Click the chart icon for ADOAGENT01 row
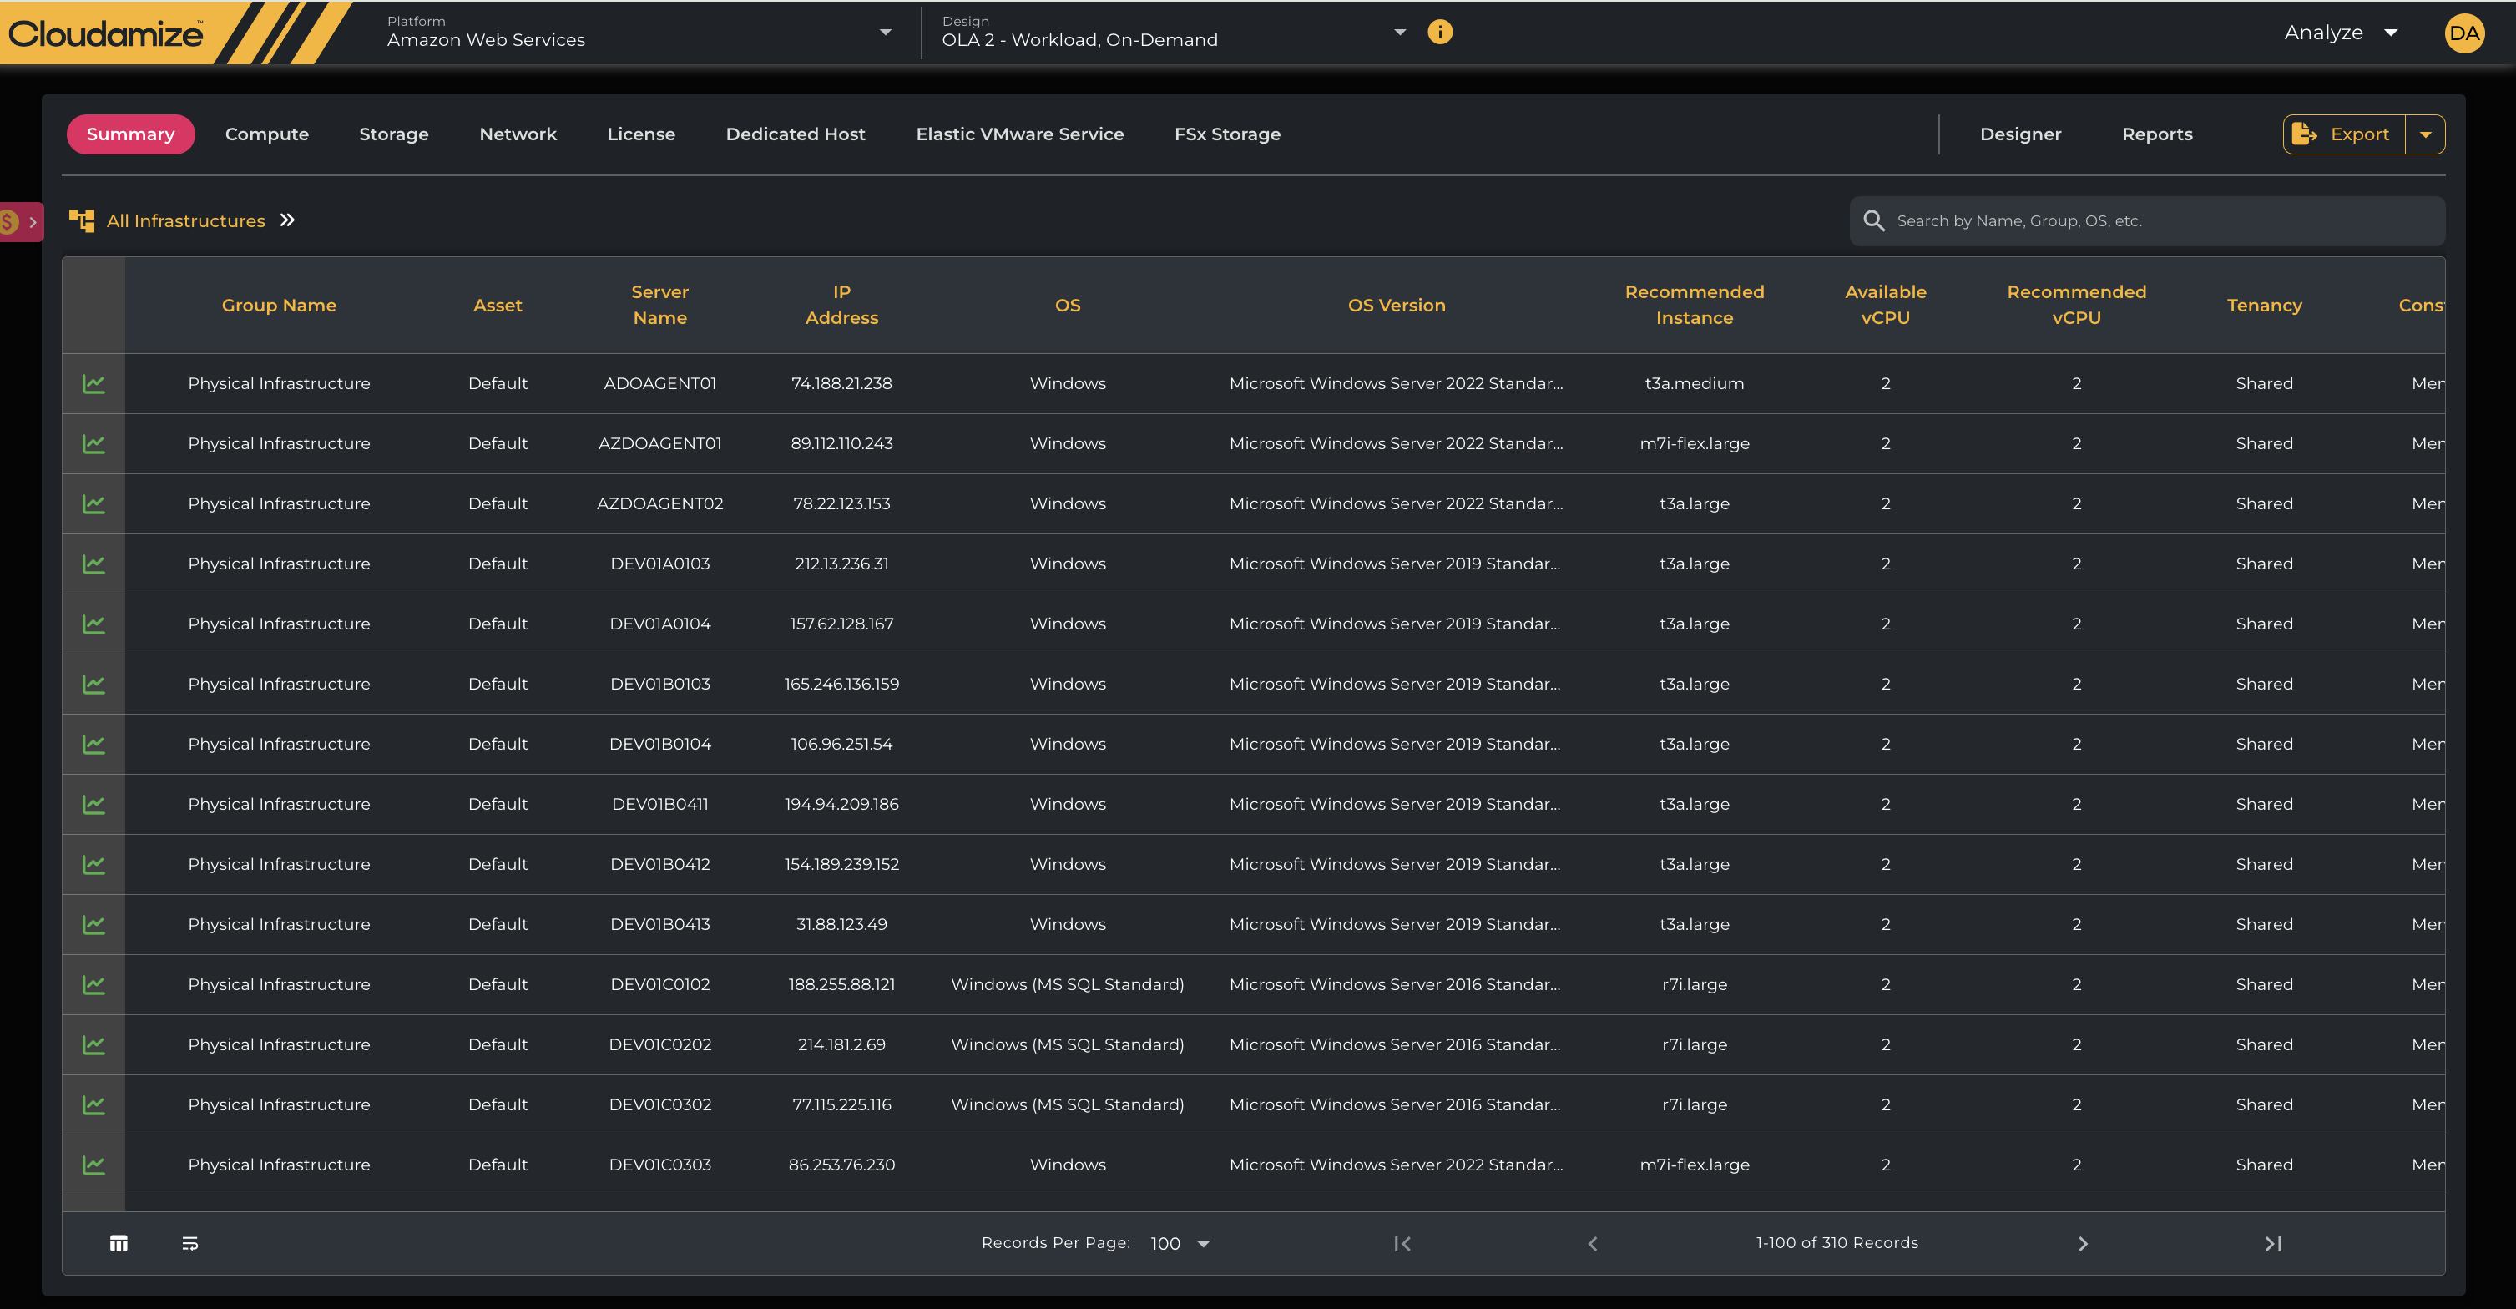Image resolution: width=2516 pixels, height=1309 pixels. pos(93,384)
